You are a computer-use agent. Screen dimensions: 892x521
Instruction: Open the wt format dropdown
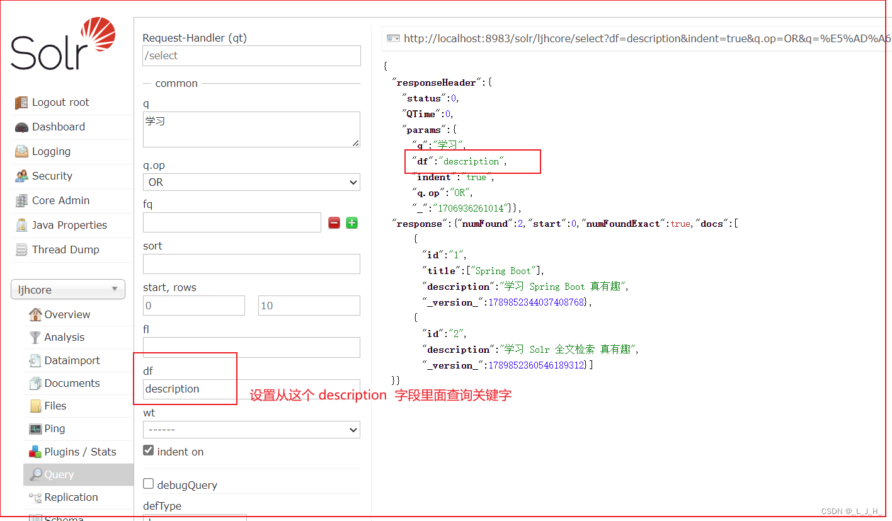(251, 430)
